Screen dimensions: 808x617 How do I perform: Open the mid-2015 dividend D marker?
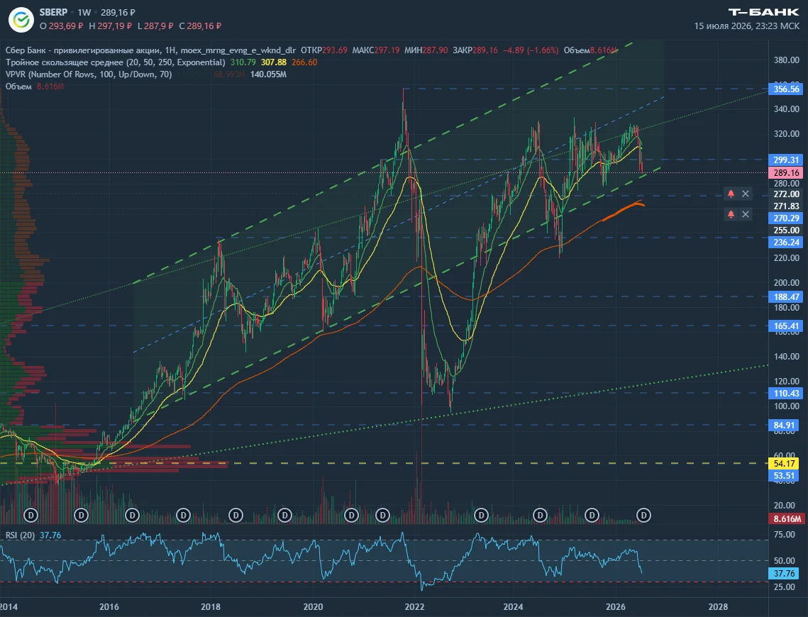[81, 515]
